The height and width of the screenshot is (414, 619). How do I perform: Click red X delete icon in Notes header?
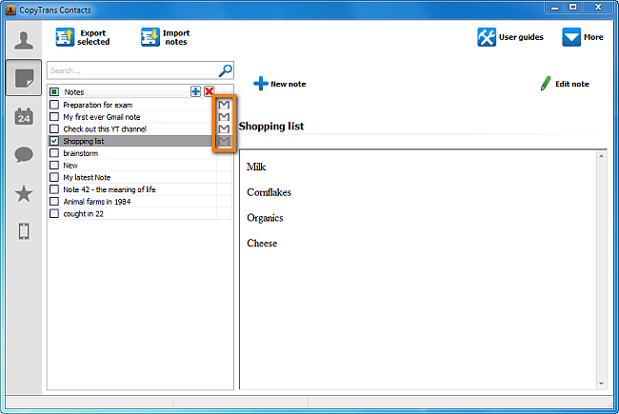point(210,91)
